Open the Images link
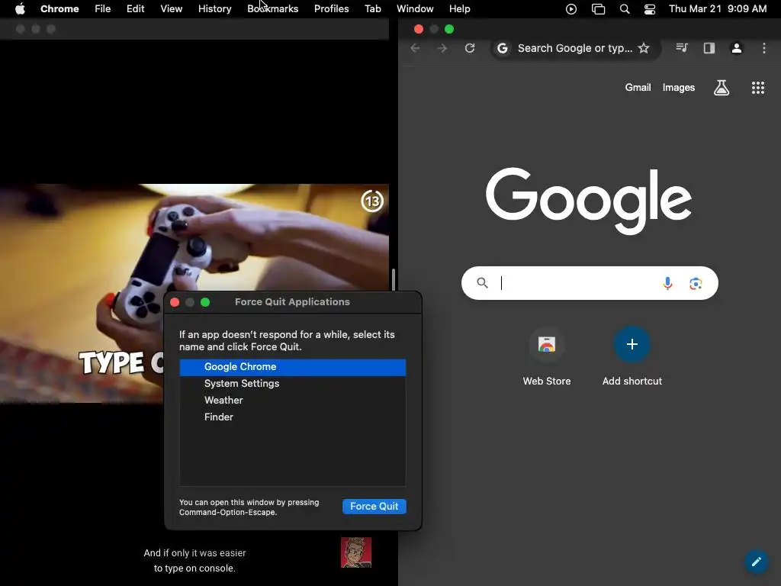Viewport: 781px width, 586px height. [678, 87]
